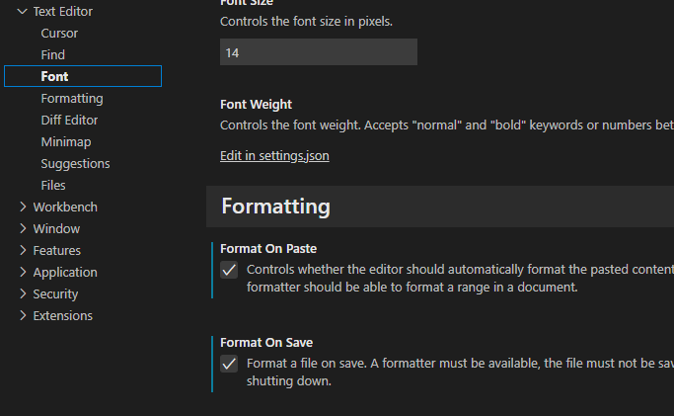
Task: Select the Extensions label in tree
Action: (63, 315)
